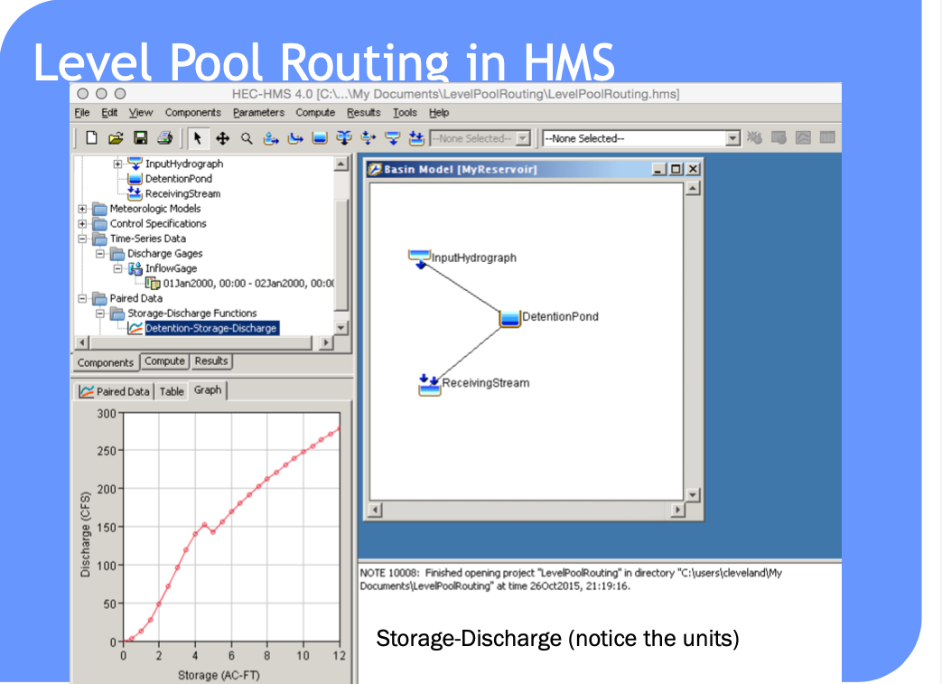This screenshot has width=942, height=684.
Task: Switch to the Results tab
Action: pos(210,361)
